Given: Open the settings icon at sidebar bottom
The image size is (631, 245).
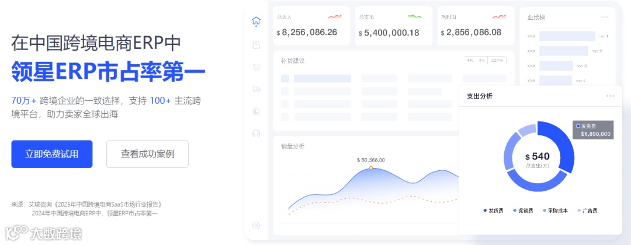Looking at the screenshot, I should (x=256, y=226).
